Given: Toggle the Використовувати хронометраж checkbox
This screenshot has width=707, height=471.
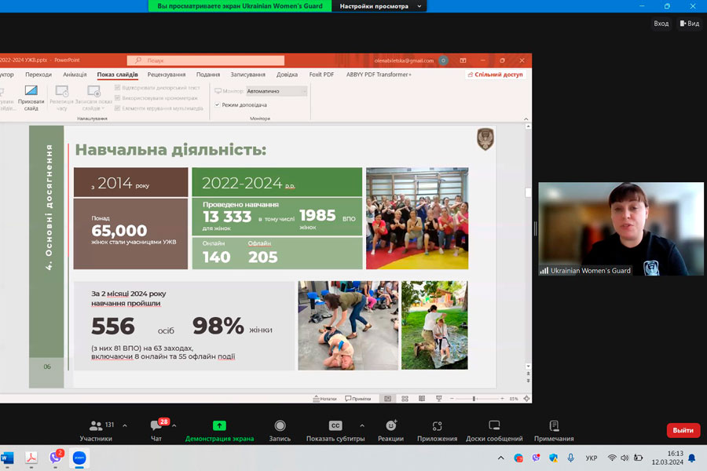Looking at the screenshot, I should point(118,98).
